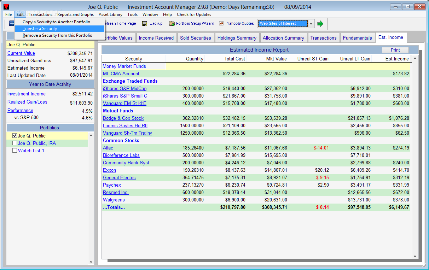Click the report scrollbar down arrow
Viewport: 429px width, 270px height.
pos(415,256)
